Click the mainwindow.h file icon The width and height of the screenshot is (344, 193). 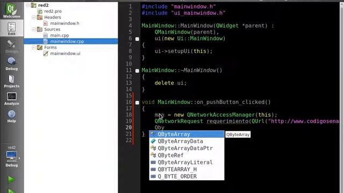(46, 23)
